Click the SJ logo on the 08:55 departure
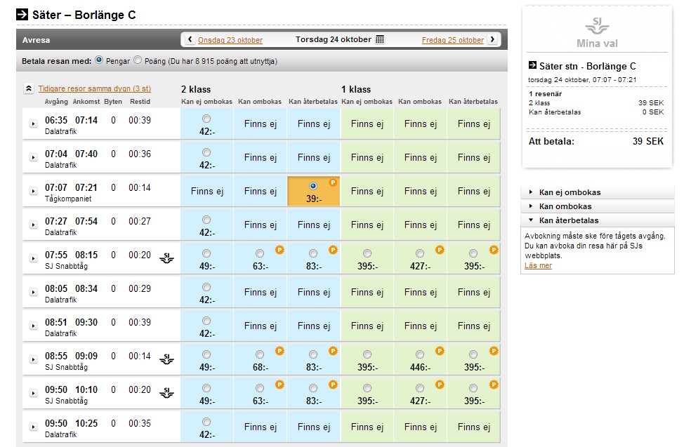 click(167, 359)
